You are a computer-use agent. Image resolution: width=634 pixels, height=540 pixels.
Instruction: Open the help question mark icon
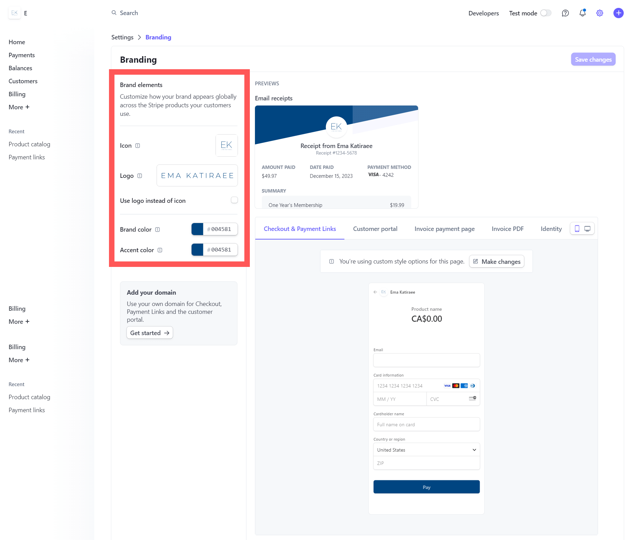click(x=565, y=13)
